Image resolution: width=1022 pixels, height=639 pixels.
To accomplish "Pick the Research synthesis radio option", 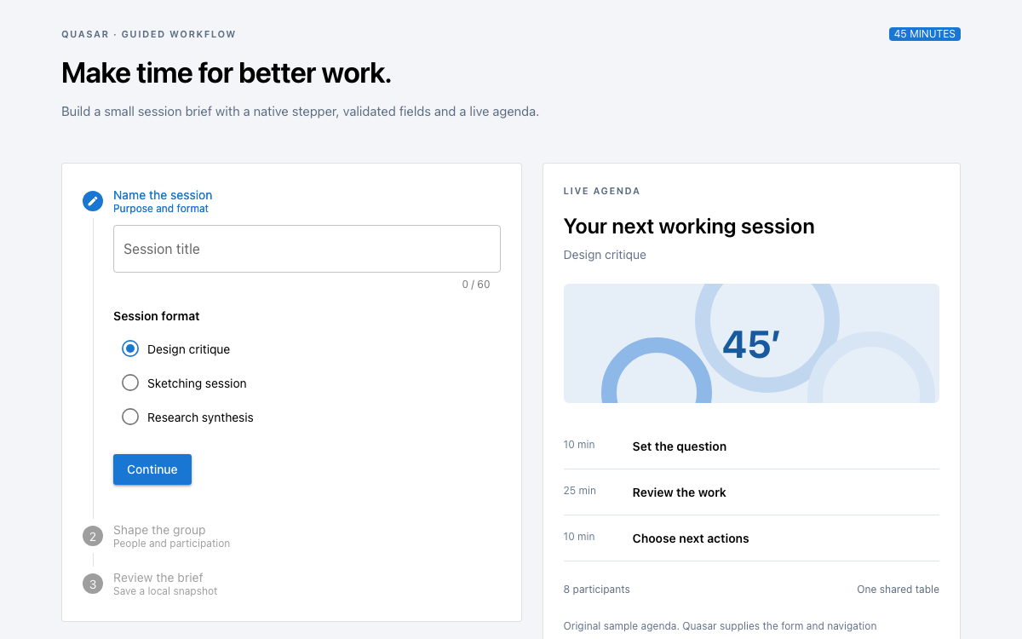I will 130,417.
